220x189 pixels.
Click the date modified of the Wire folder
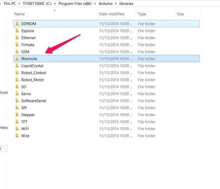pyautogui.click(x=116, y=136)
